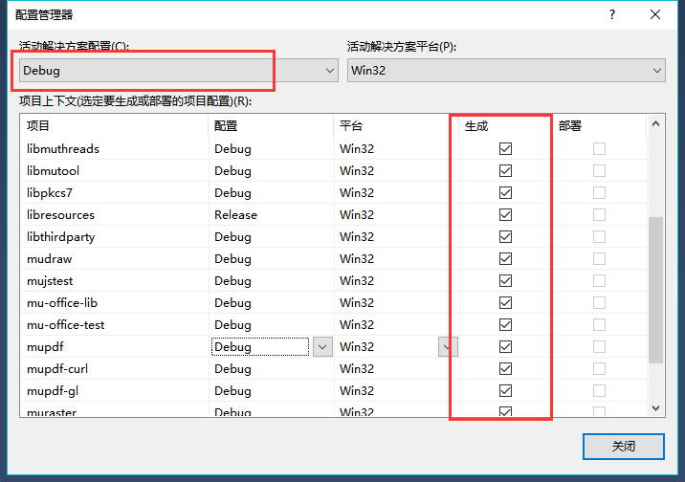Toggle deploy checkbox for libresources

pyautogui.click(x=599, y=215)
